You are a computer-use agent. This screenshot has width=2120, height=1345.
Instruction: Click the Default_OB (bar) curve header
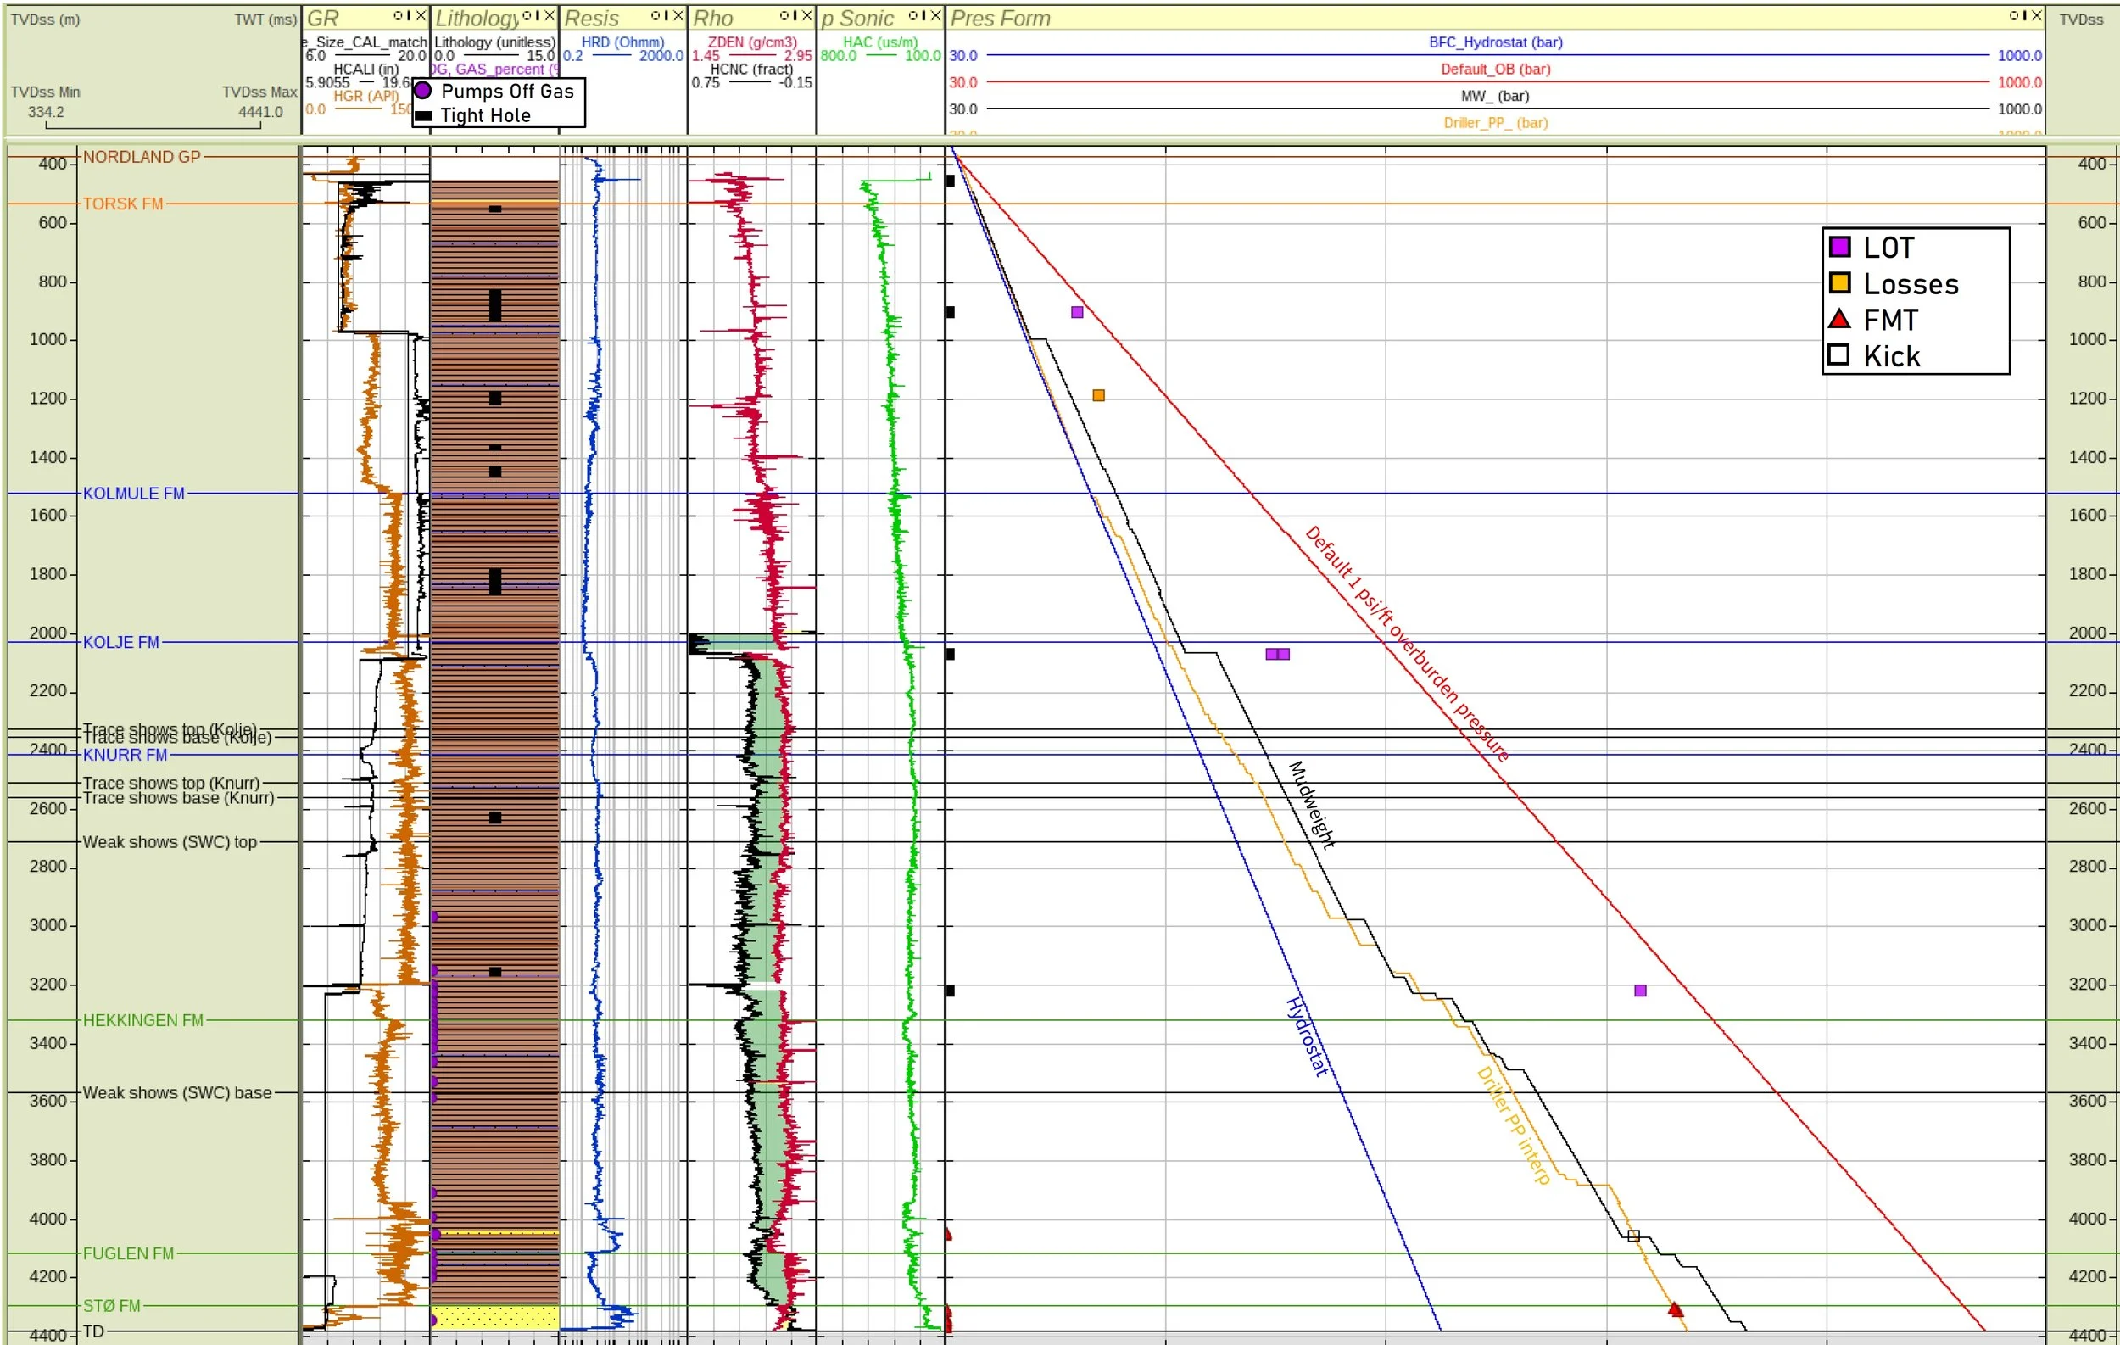pyautogui.click(x=1495, y=70)
